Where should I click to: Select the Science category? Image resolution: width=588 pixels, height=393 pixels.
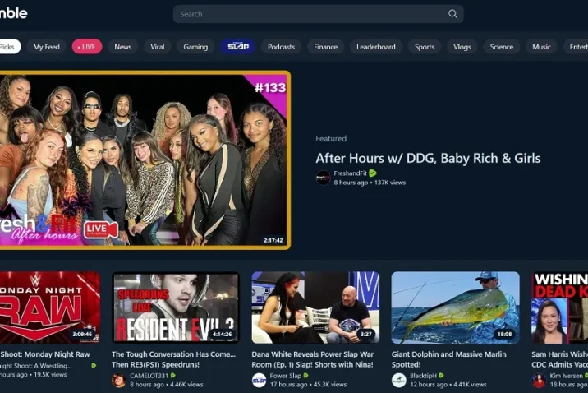[x=502, y=47]
